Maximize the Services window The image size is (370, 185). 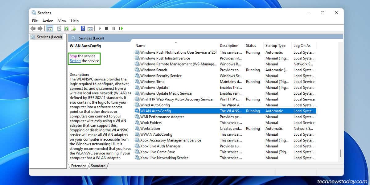tap(323, 13)
